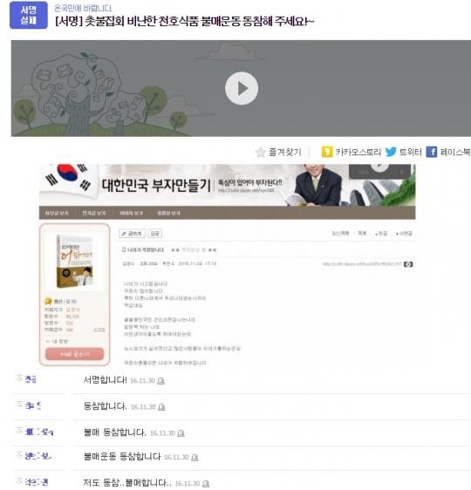
Task: Click the 대한민국 부자만들기 cafe banner title
Action: pyautogui.click(x=156, y=186)
